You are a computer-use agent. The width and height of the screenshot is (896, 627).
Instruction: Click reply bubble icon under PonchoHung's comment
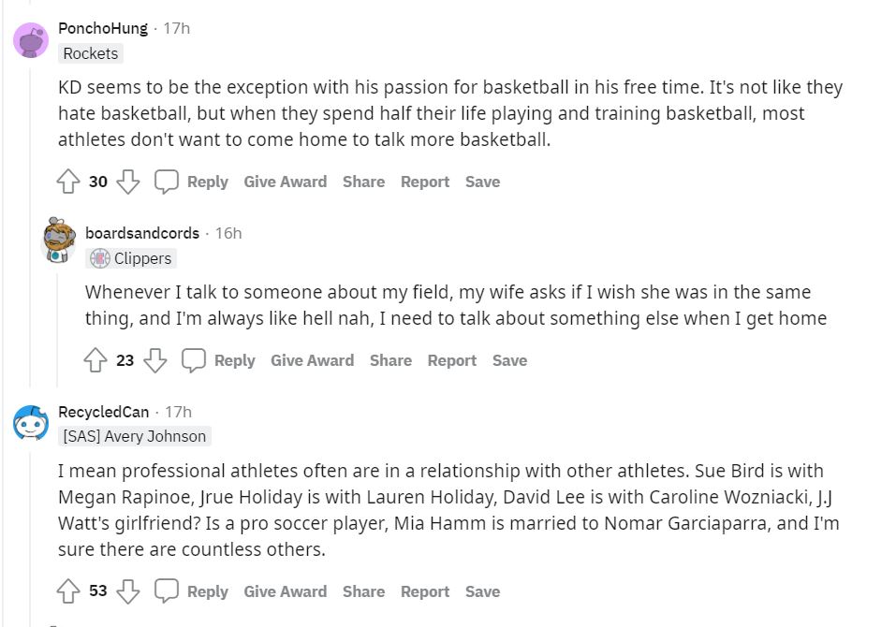(x=167, y=182)
